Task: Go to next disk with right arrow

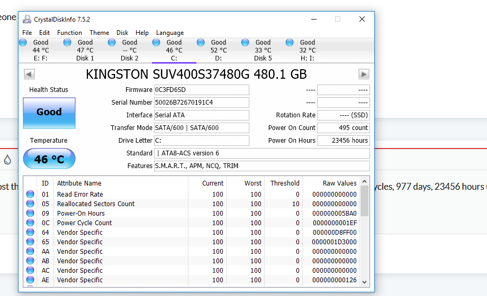Action: coord(364,74)
